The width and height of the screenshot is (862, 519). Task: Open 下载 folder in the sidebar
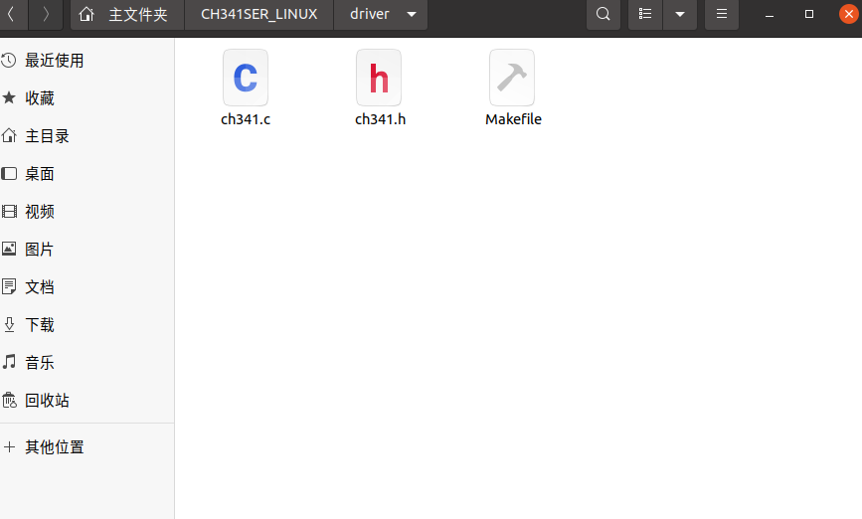[86, 325]
